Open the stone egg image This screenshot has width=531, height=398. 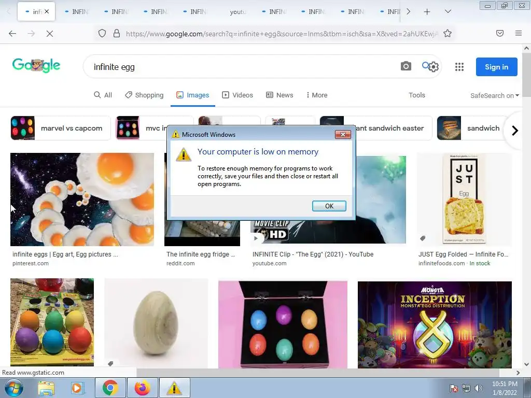pyautogui.click(x=156, y=323)
